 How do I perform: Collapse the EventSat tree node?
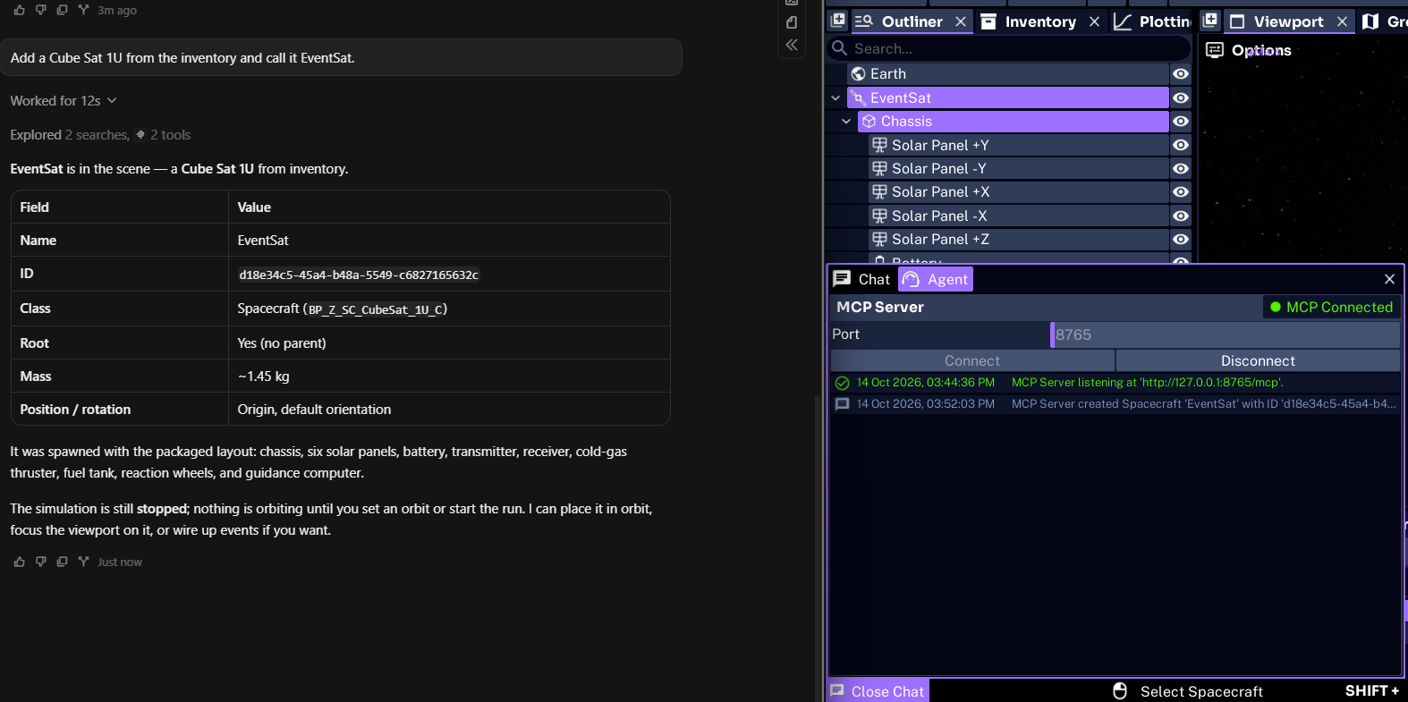click(835, 98)
